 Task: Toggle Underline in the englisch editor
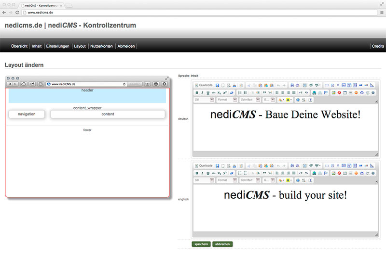(208, 173)
